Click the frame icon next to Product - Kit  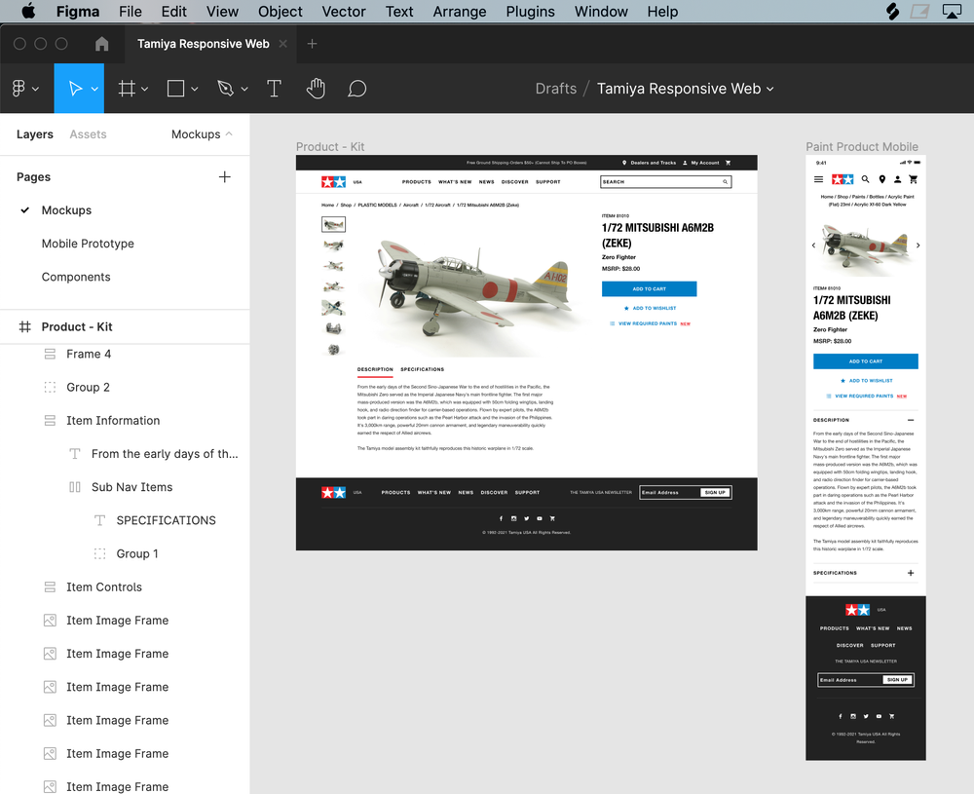click(x=25, y=326)
